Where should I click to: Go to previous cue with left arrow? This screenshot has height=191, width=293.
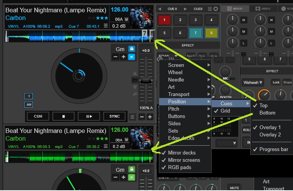[x=160, y=9]
